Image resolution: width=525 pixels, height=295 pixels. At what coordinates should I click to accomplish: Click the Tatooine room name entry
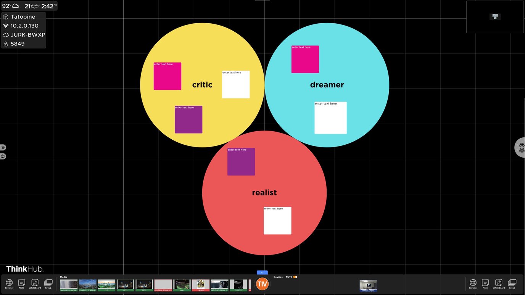[23, 16]
